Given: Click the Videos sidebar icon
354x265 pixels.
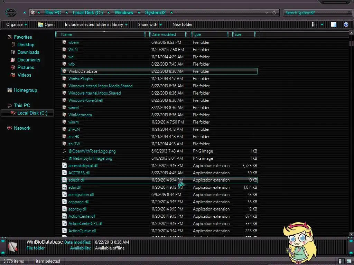Looking at the screenshot, I should click(x=13, y=75).
